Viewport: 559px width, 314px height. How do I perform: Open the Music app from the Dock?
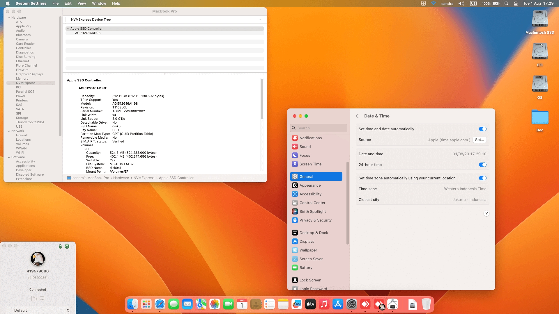click(324, 304)
